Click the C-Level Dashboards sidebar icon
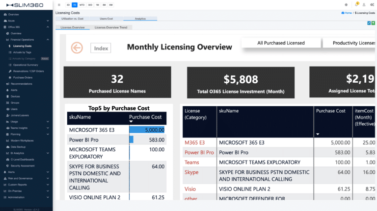 [8, 160]
